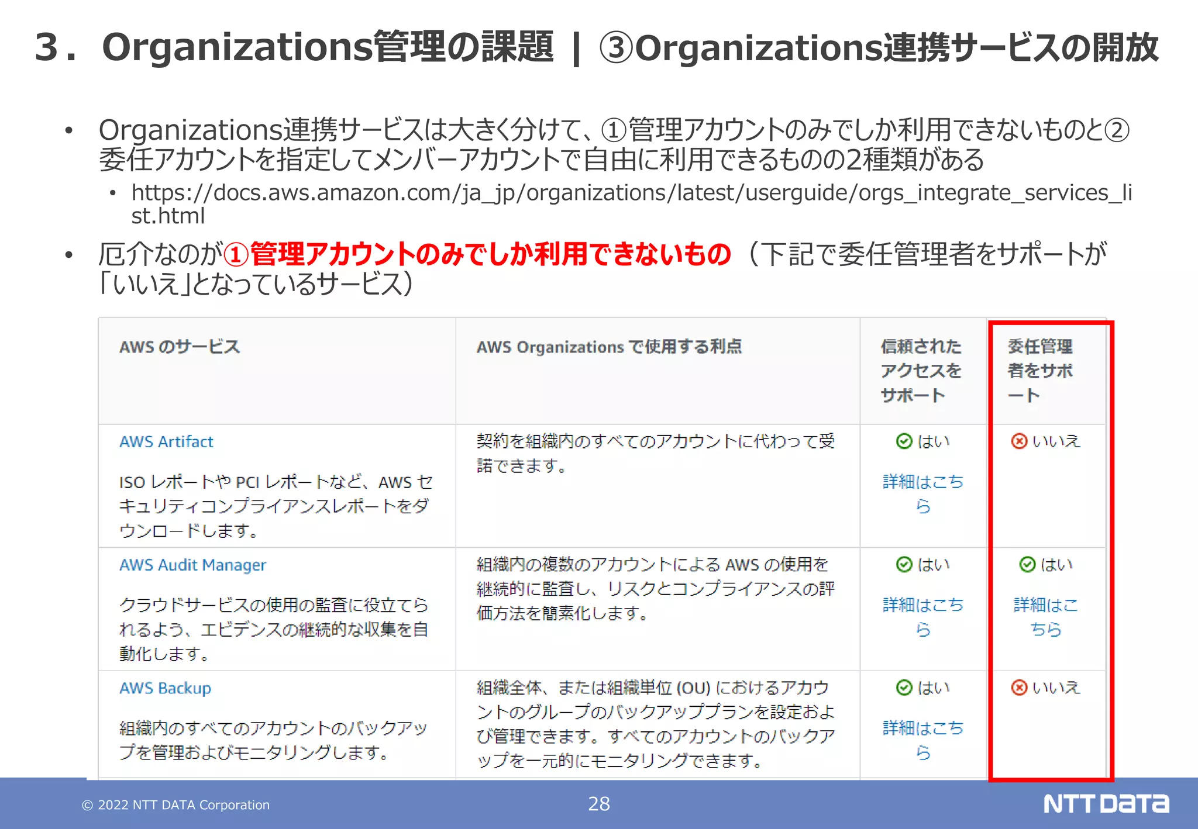The image size is (1198, 829).
Task: Open the AWS Backup service link
Action: (x=165, y=688)
